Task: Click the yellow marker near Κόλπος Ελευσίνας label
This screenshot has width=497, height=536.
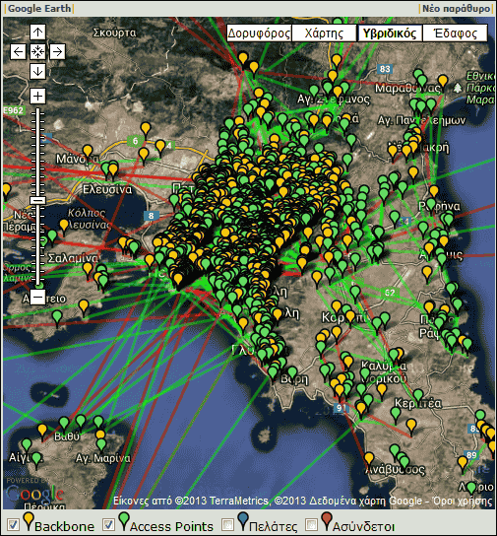Action: [64, 226]
